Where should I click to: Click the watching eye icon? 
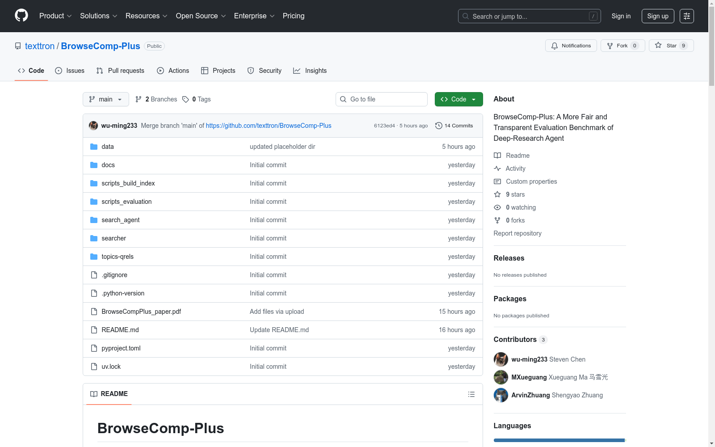click(x=497, y=207)
